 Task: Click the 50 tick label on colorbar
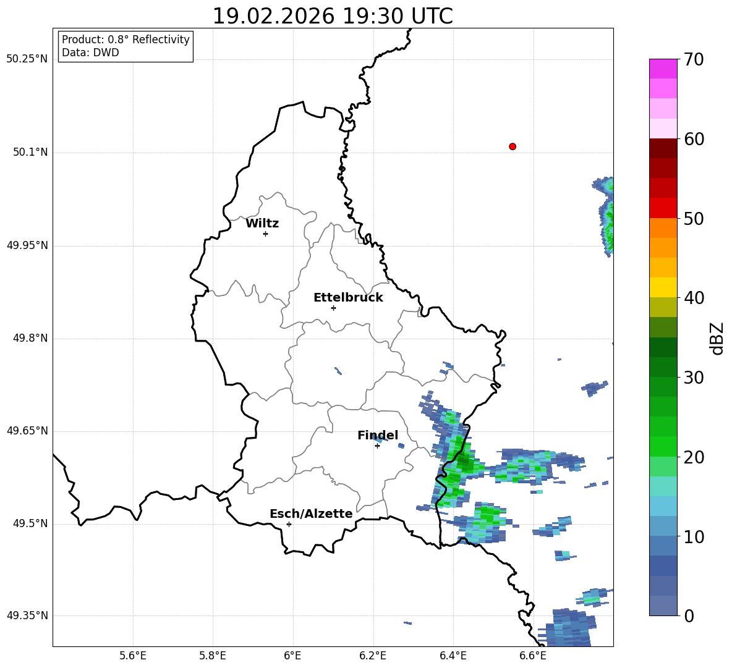click(694, 218)
